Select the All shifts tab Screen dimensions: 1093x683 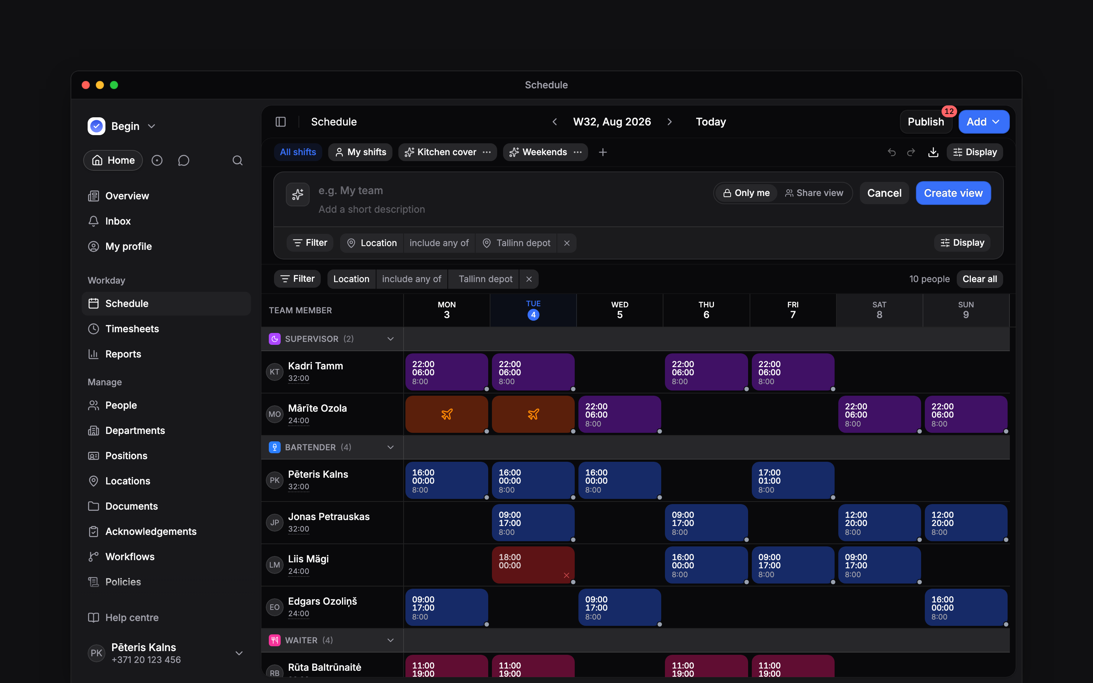pos(298,152)
